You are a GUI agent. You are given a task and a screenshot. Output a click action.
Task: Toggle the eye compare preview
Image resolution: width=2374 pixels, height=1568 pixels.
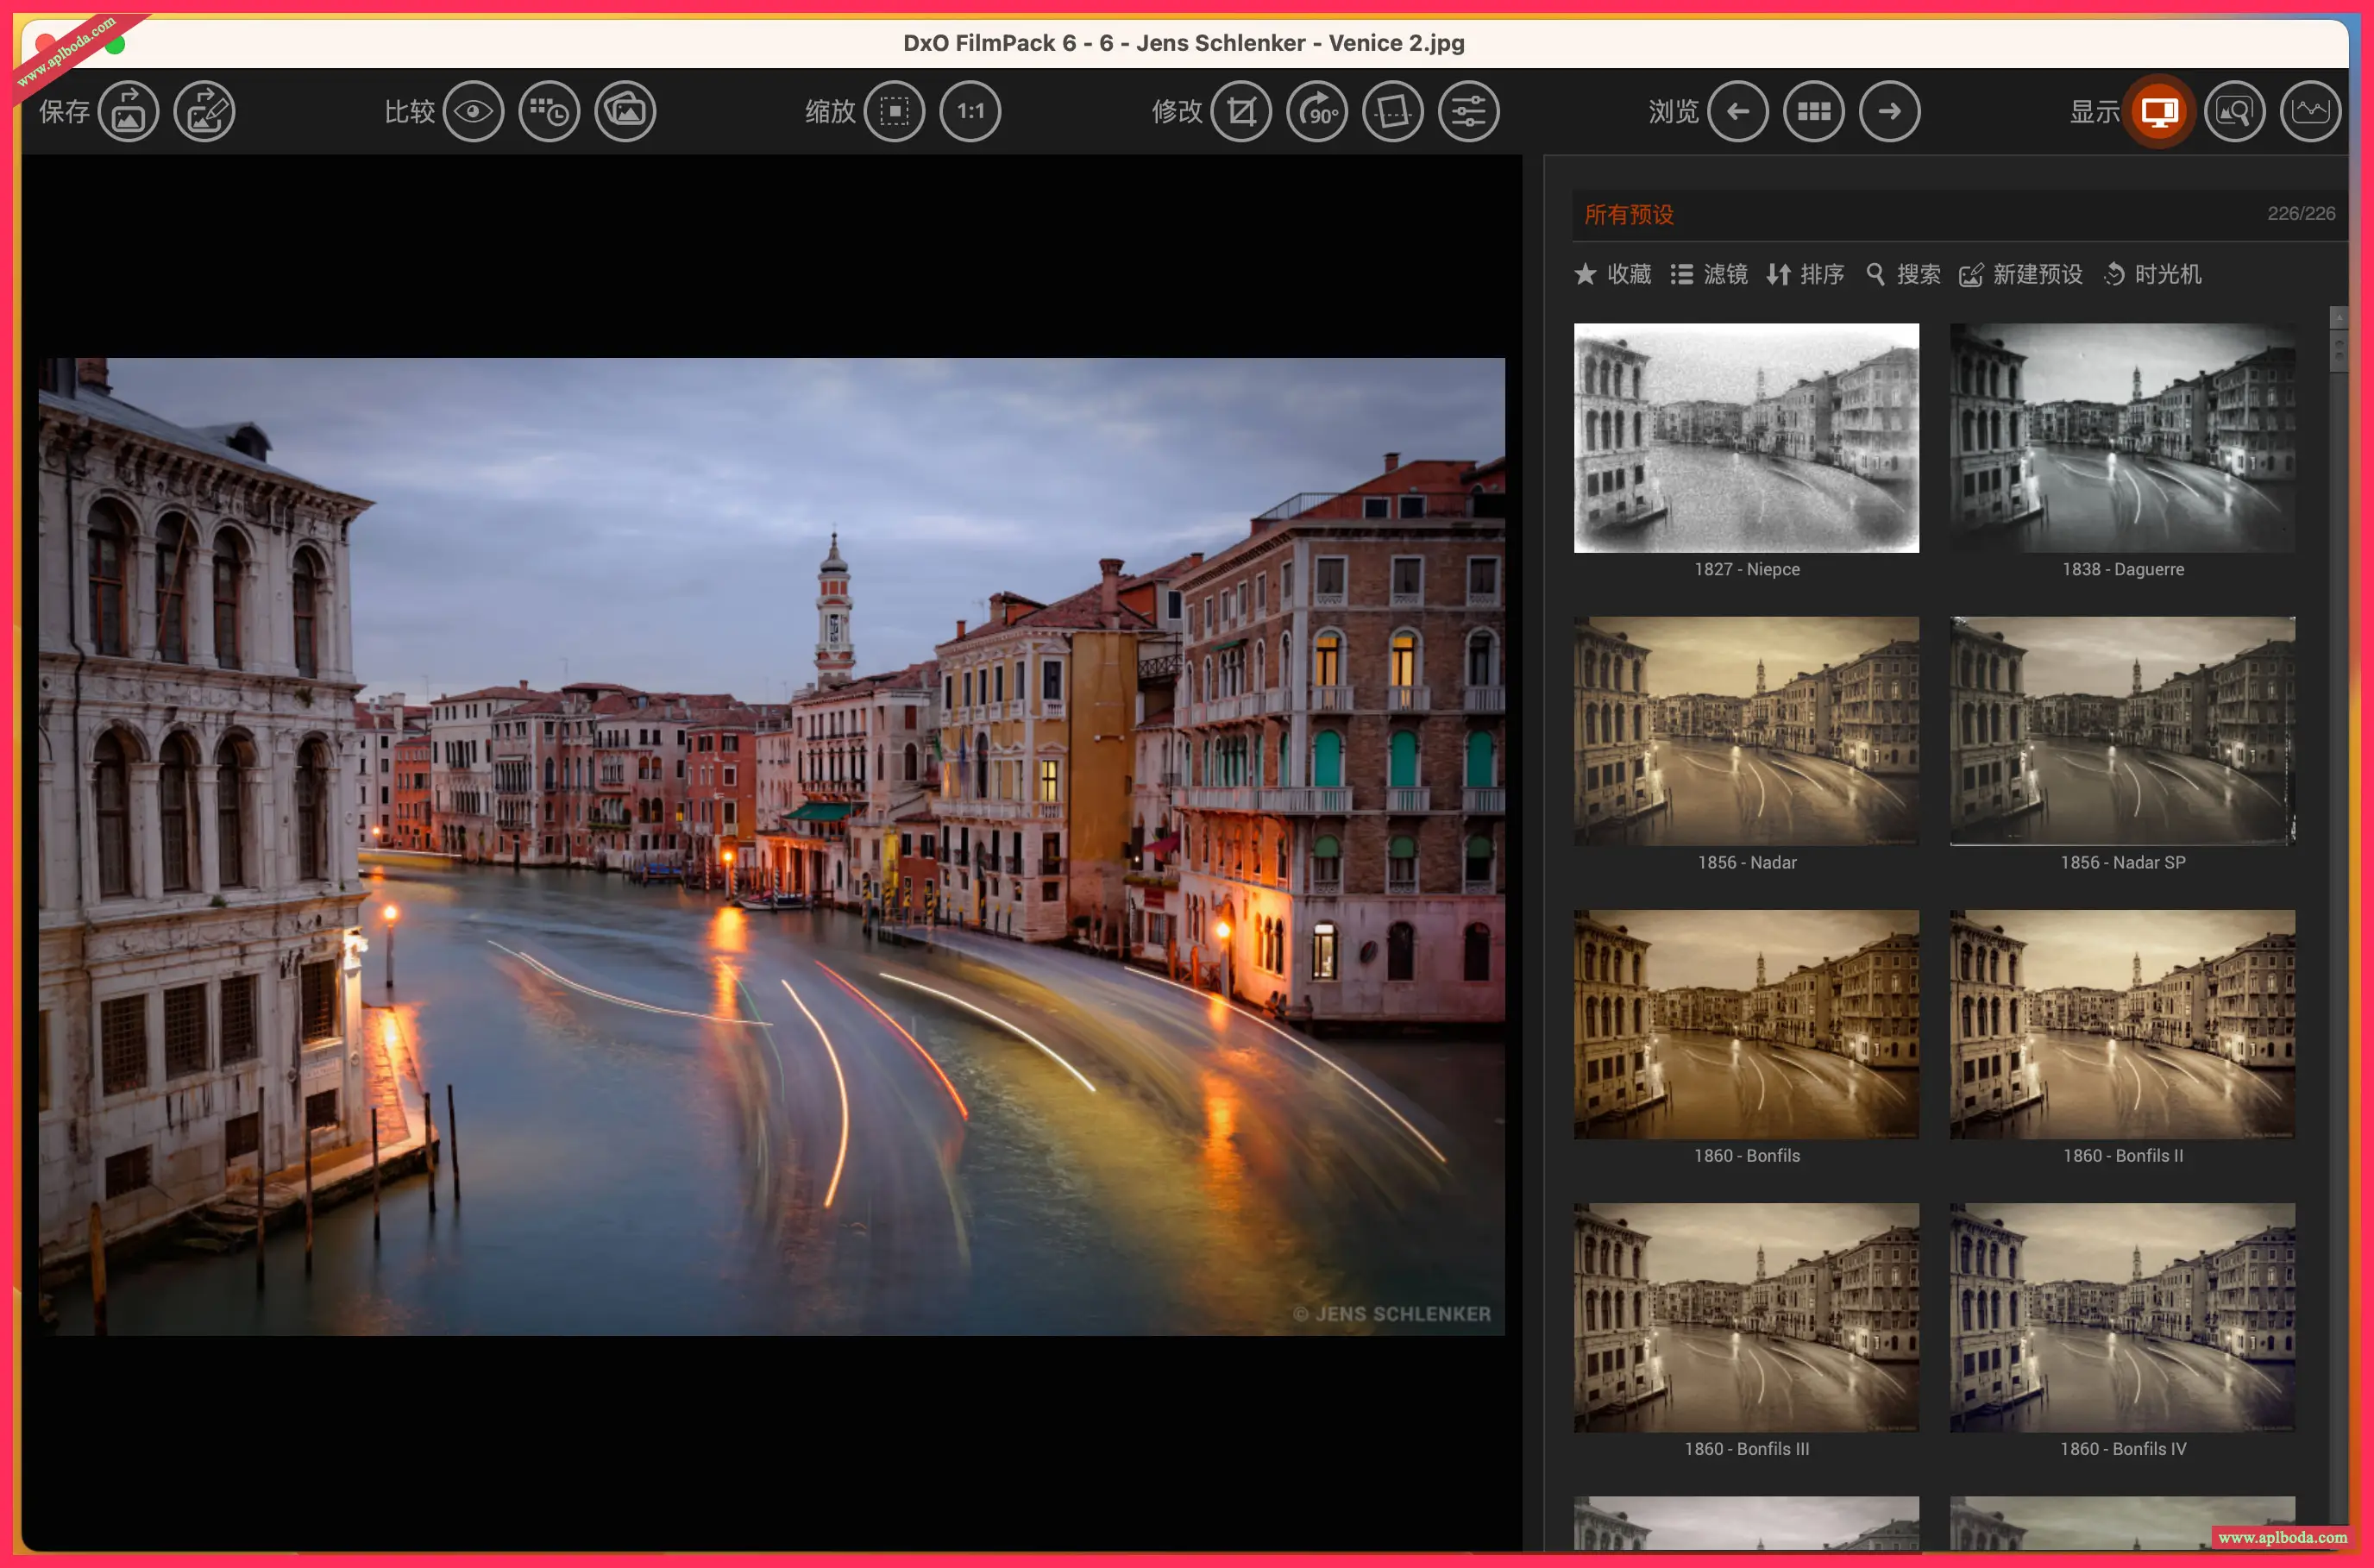473,111
